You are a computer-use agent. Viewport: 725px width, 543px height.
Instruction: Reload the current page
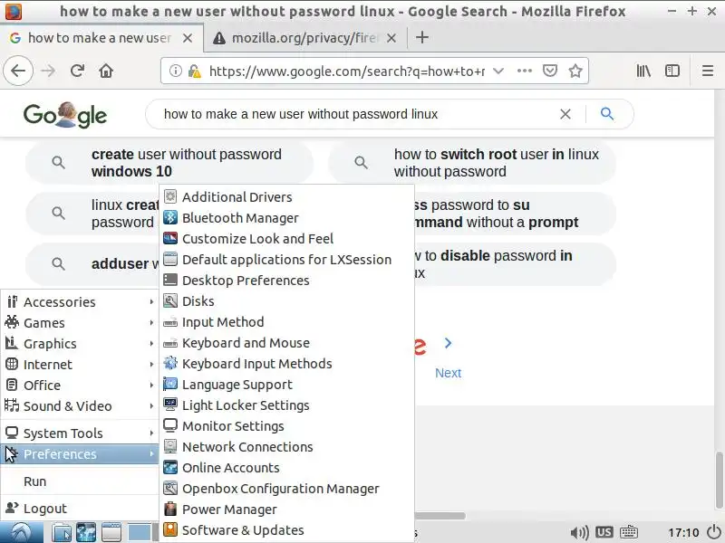78,71
